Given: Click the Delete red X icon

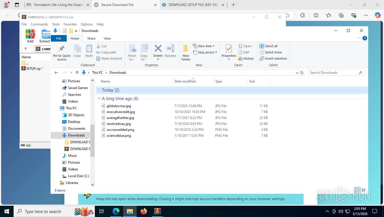Looking at the screenshot, I should 158,48.
